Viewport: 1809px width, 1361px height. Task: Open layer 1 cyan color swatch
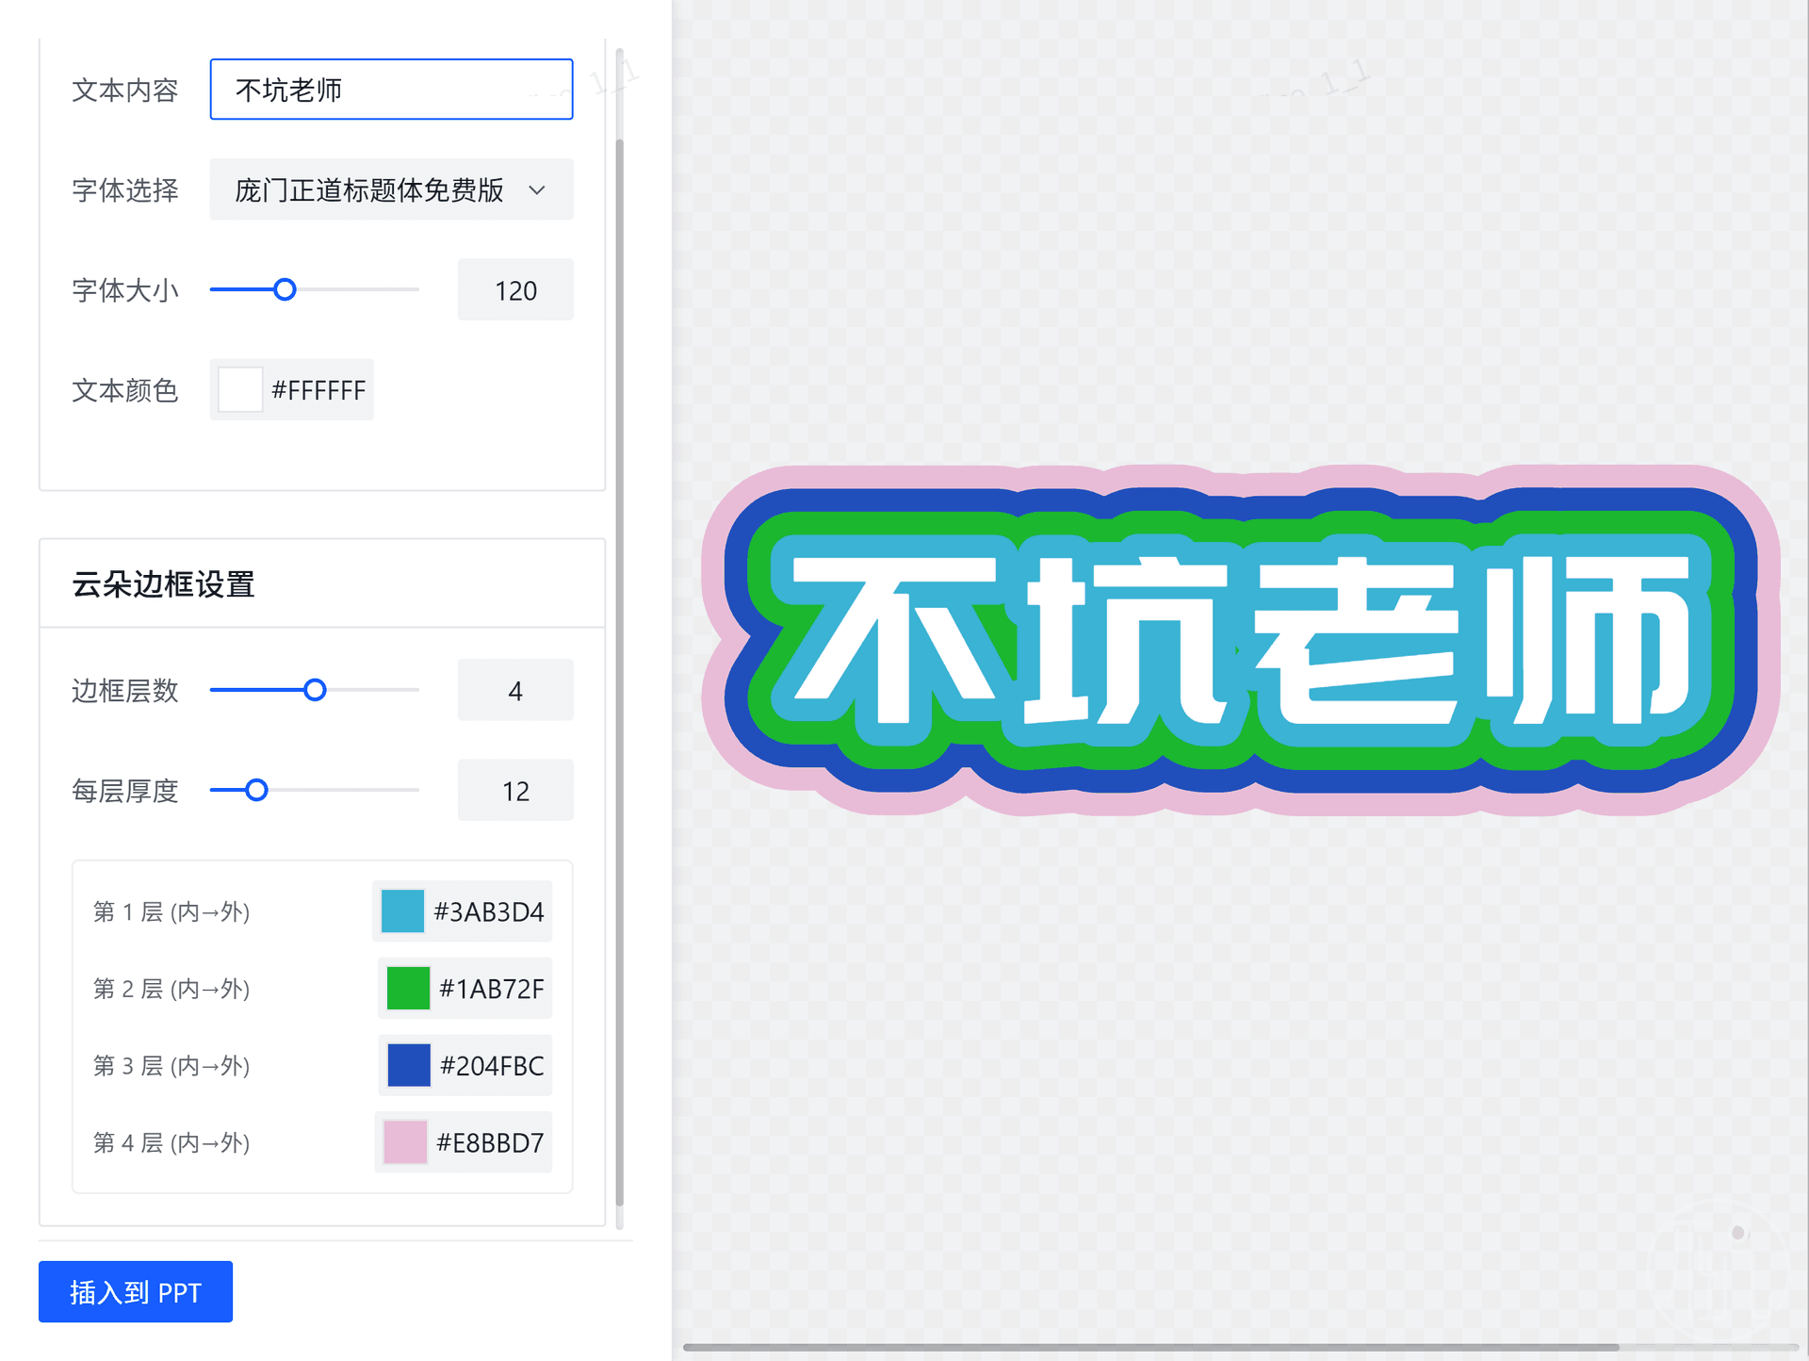click(x=402, y=911)
